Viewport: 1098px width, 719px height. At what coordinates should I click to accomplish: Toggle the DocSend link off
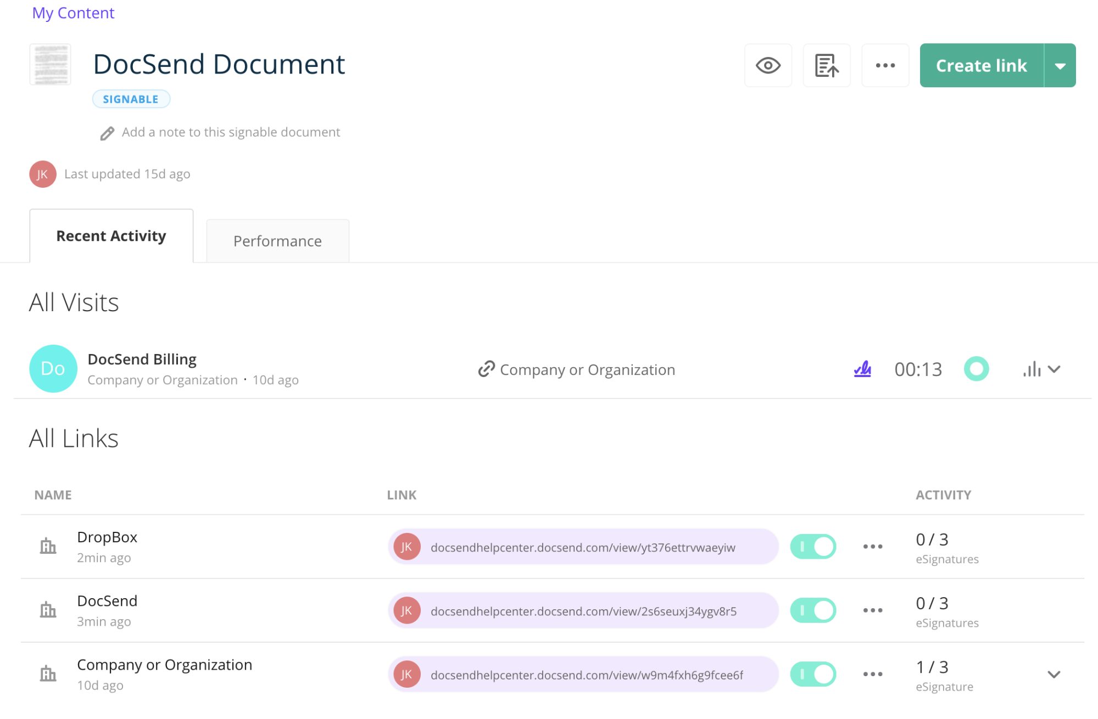pos(813,610)
